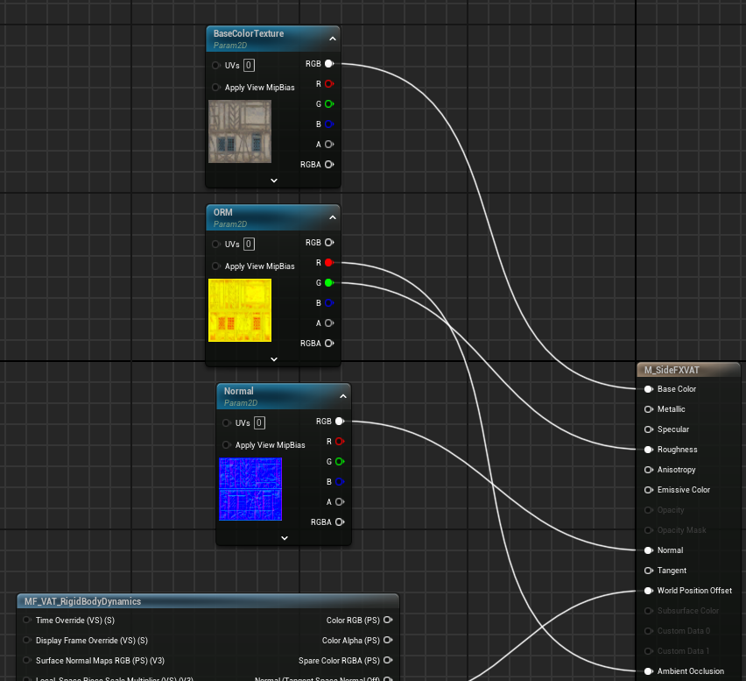Click Normal node green G output pin
This screenshot has height=681, width=746.
340,462
